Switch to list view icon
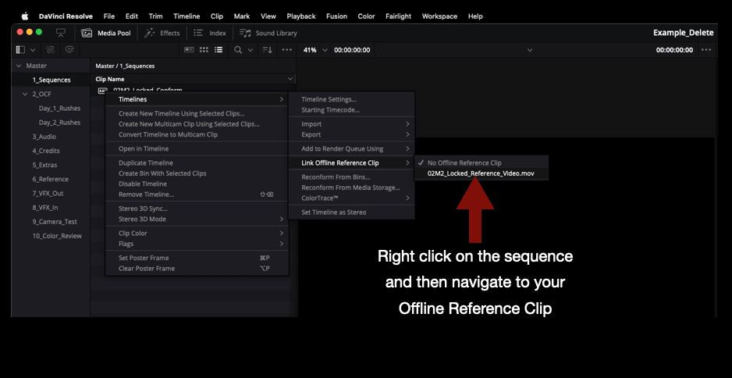Screen dimensions: 732x378 [x=219, y=49]
